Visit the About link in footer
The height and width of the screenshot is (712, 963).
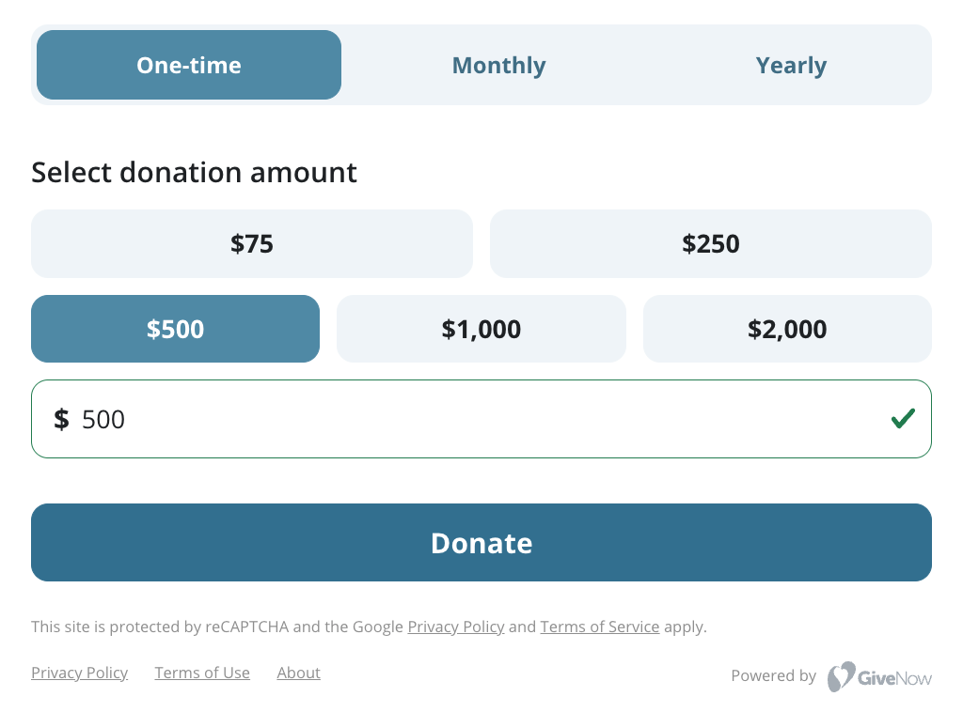tap(298, 673)
